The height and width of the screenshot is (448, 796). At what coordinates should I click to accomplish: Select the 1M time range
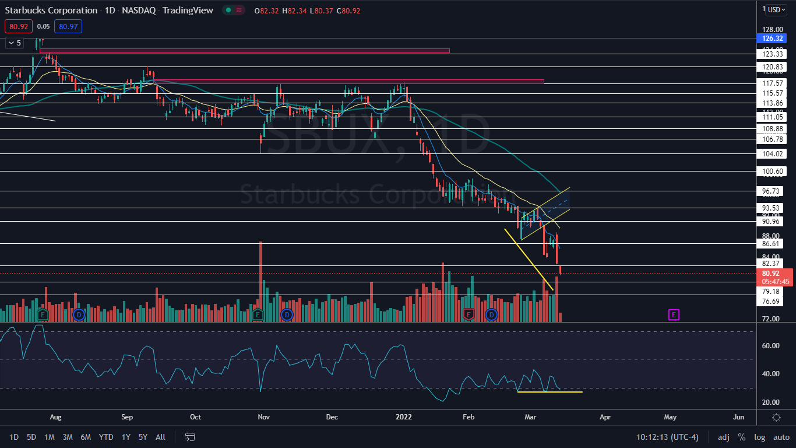coord(50,437)
